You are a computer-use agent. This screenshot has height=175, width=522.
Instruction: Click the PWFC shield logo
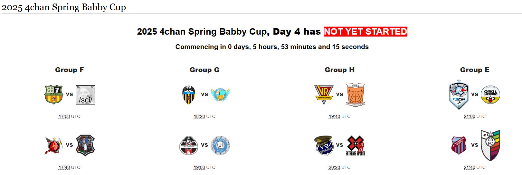[x=459, y=95]
